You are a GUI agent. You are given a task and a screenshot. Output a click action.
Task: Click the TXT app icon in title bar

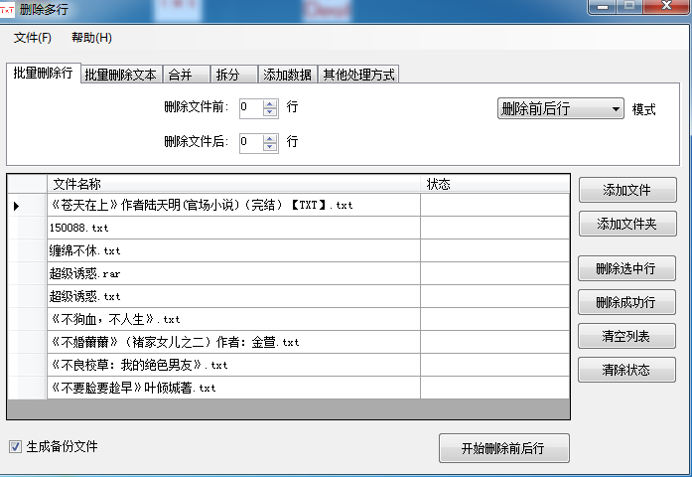(x=7, y=10)
